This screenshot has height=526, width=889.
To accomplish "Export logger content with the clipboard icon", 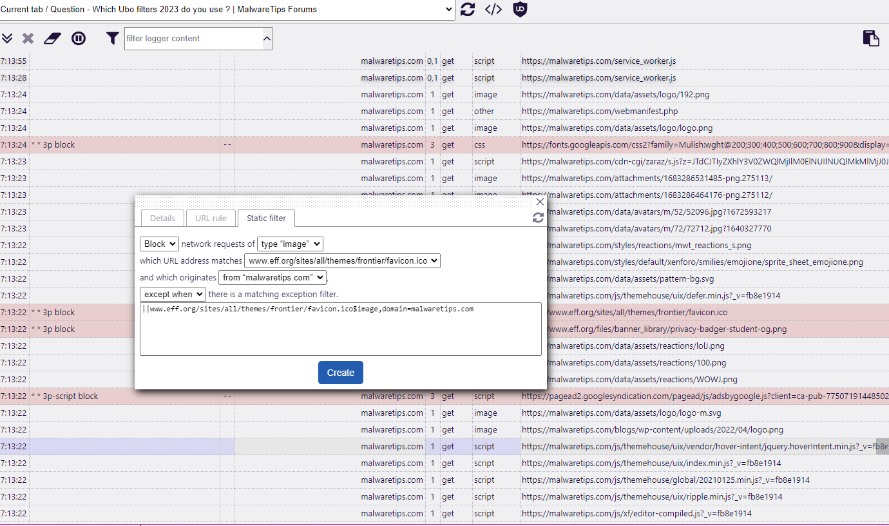I will point(871,38).
